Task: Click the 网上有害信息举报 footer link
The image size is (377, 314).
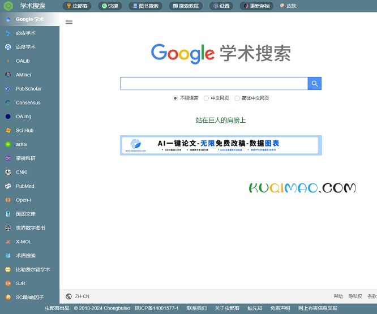Action: point(318,308)
